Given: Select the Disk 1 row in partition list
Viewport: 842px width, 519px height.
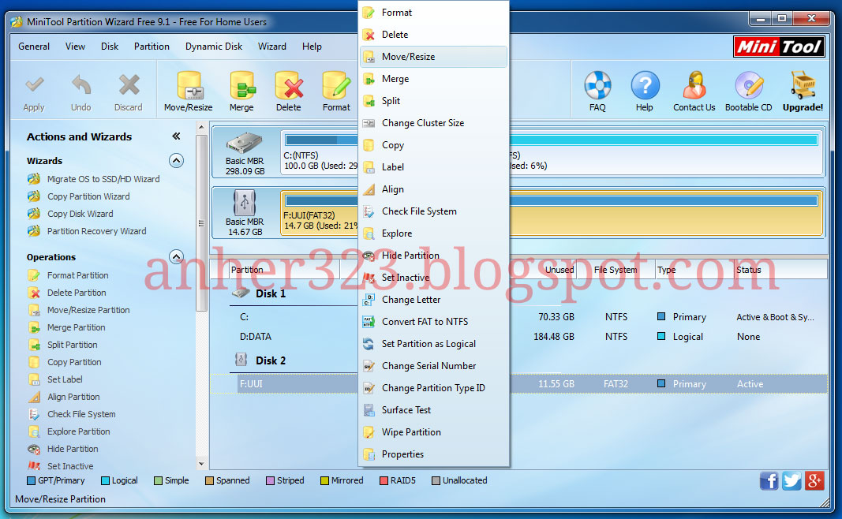Looking at the screenshot, I should [271, 293].
